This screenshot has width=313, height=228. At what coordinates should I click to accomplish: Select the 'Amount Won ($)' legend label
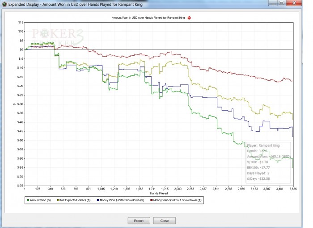click(40, 200)
